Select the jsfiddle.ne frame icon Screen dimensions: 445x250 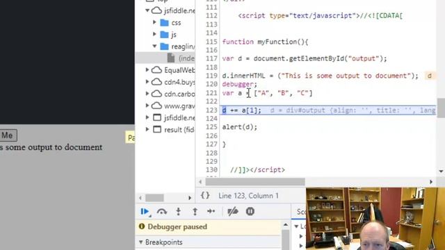coord(157,117)
